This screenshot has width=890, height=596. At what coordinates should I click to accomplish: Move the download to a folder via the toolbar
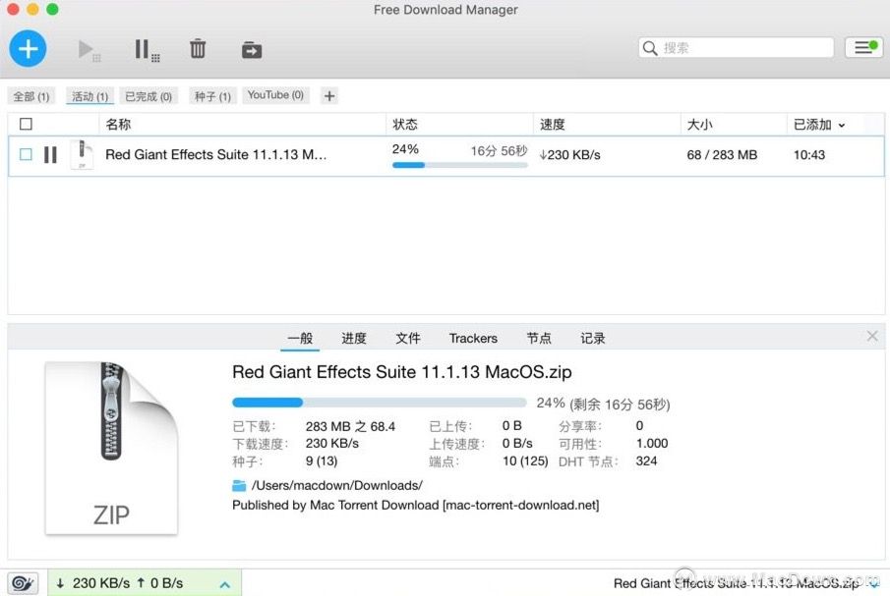252,50
